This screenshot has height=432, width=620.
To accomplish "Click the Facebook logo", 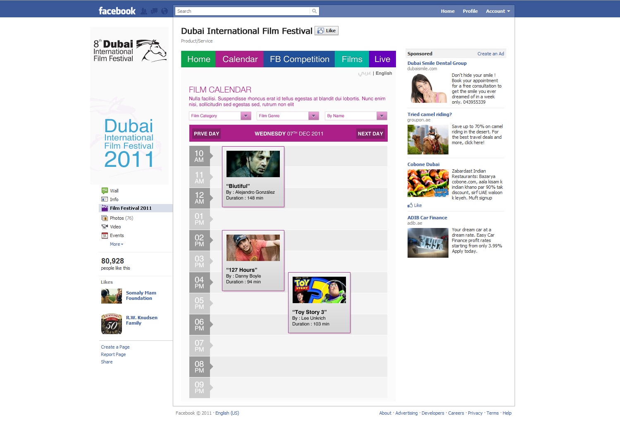I will click(x=117, y=11).
